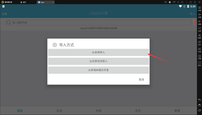The width and height of the screenshot is (202, 115).
Task: Click the magnifier icon in search box
Action: (9, 22)
